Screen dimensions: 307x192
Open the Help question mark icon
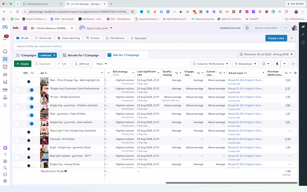click(5, 155)
